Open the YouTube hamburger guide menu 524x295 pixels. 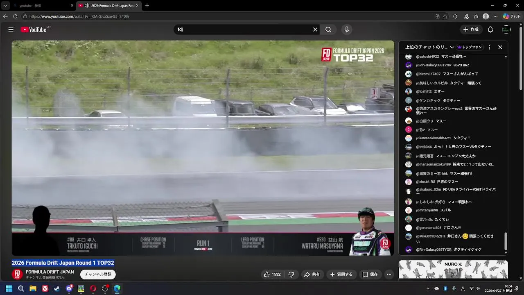pyautogui.click(x=11, y=29)
